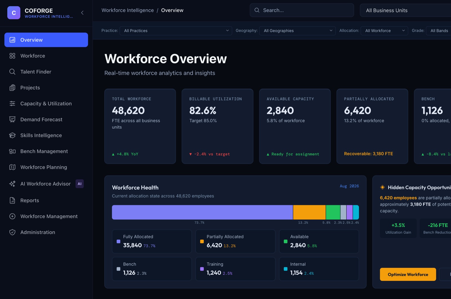Navigate to Projects
Image resolution: width=451 pixels, height=299 pixels.
tap(46, 88)
